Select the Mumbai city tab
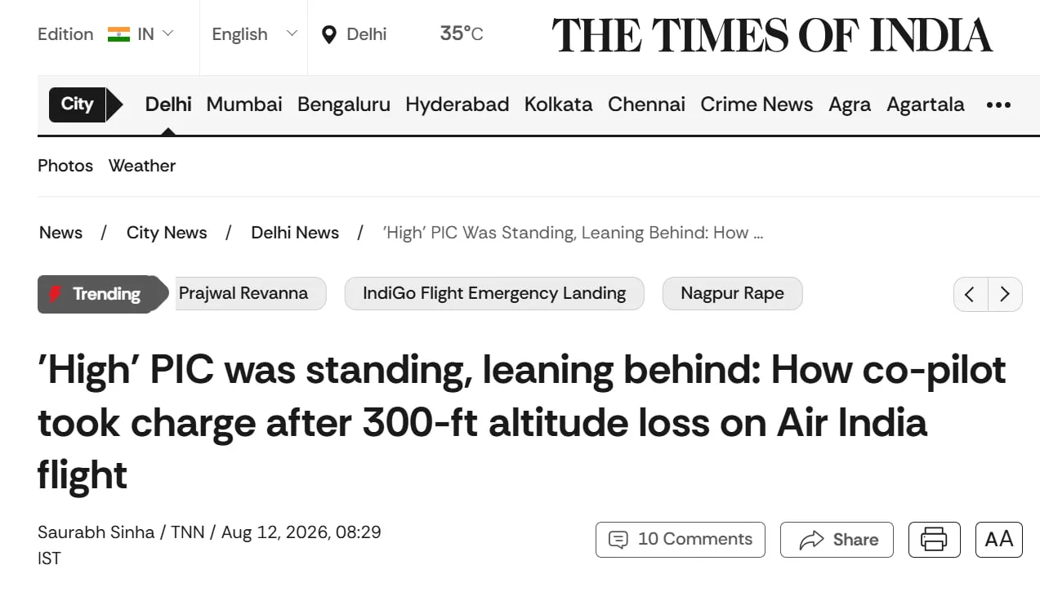 click(244, 105)
